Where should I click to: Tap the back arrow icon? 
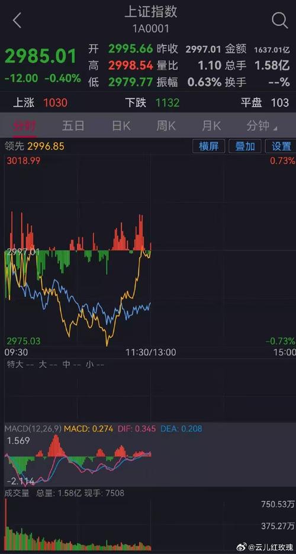17,21
